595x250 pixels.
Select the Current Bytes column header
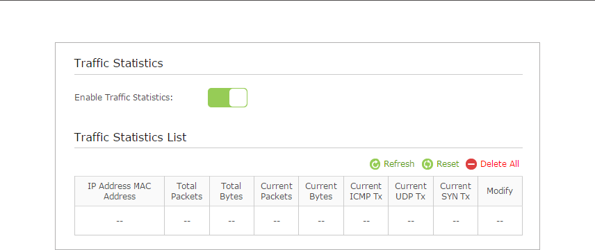tap(321, 191)
